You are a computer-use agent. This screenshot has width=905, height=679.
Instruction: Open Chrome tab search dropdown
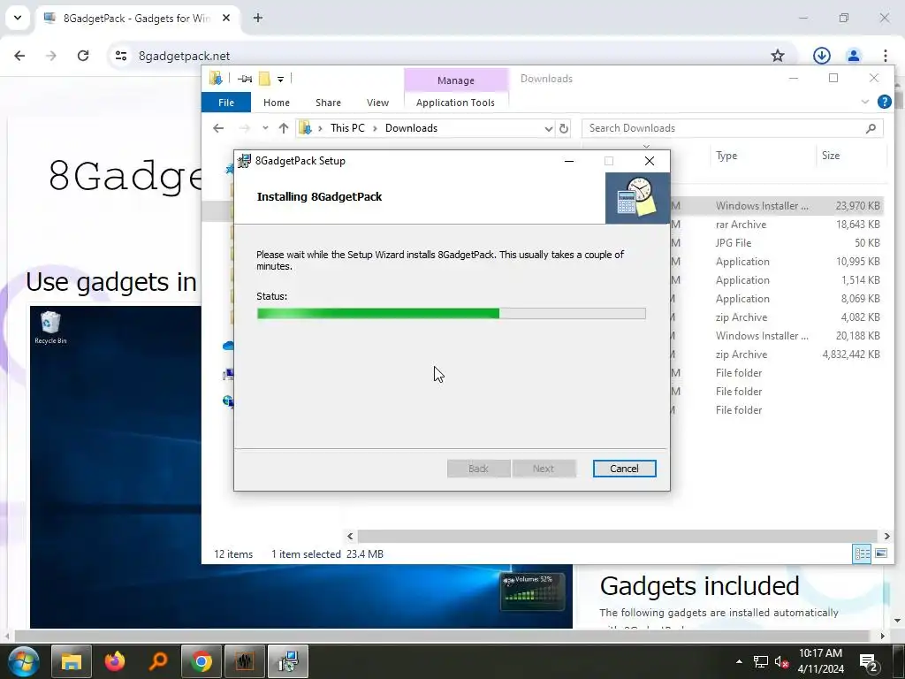(18, 18)
